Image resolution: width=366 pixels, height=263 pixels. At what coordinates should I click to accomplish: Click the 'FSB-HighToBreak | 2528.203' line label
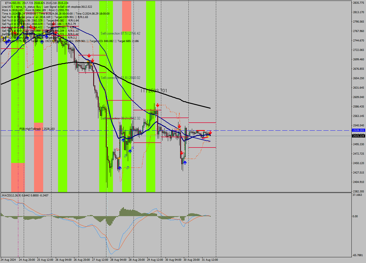37,129
